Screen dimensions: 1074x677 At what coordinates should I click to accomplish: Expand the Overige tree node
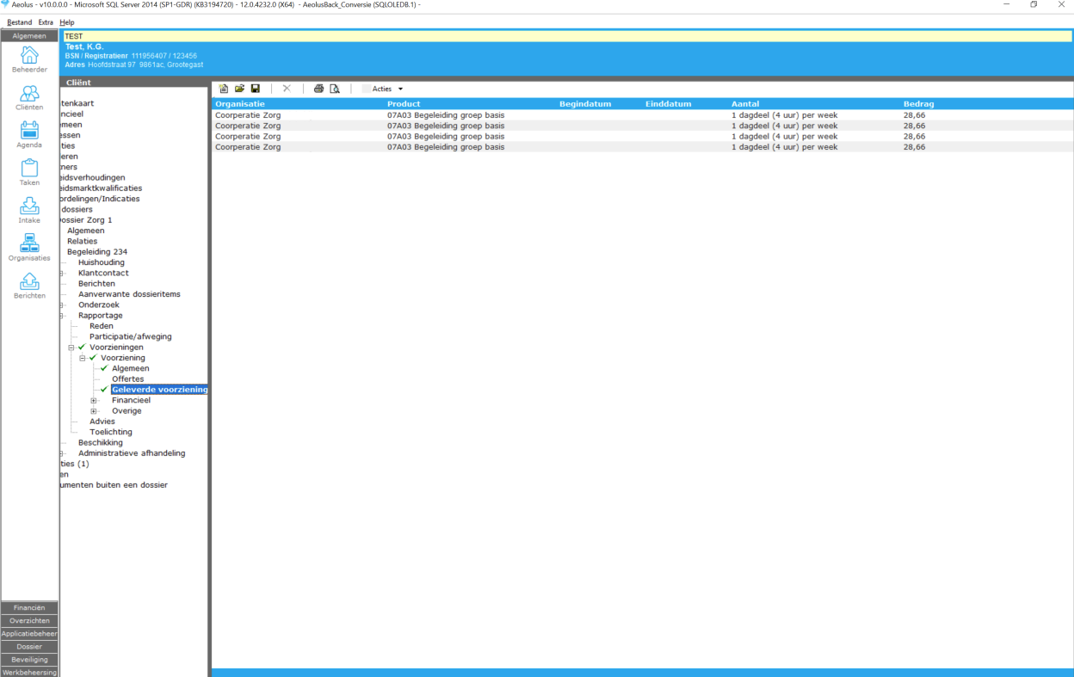(94, 411)
